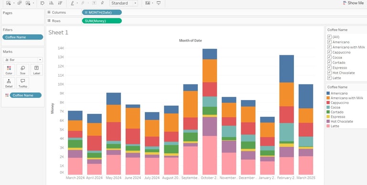Click the Pages shelf label

point(8,13)
